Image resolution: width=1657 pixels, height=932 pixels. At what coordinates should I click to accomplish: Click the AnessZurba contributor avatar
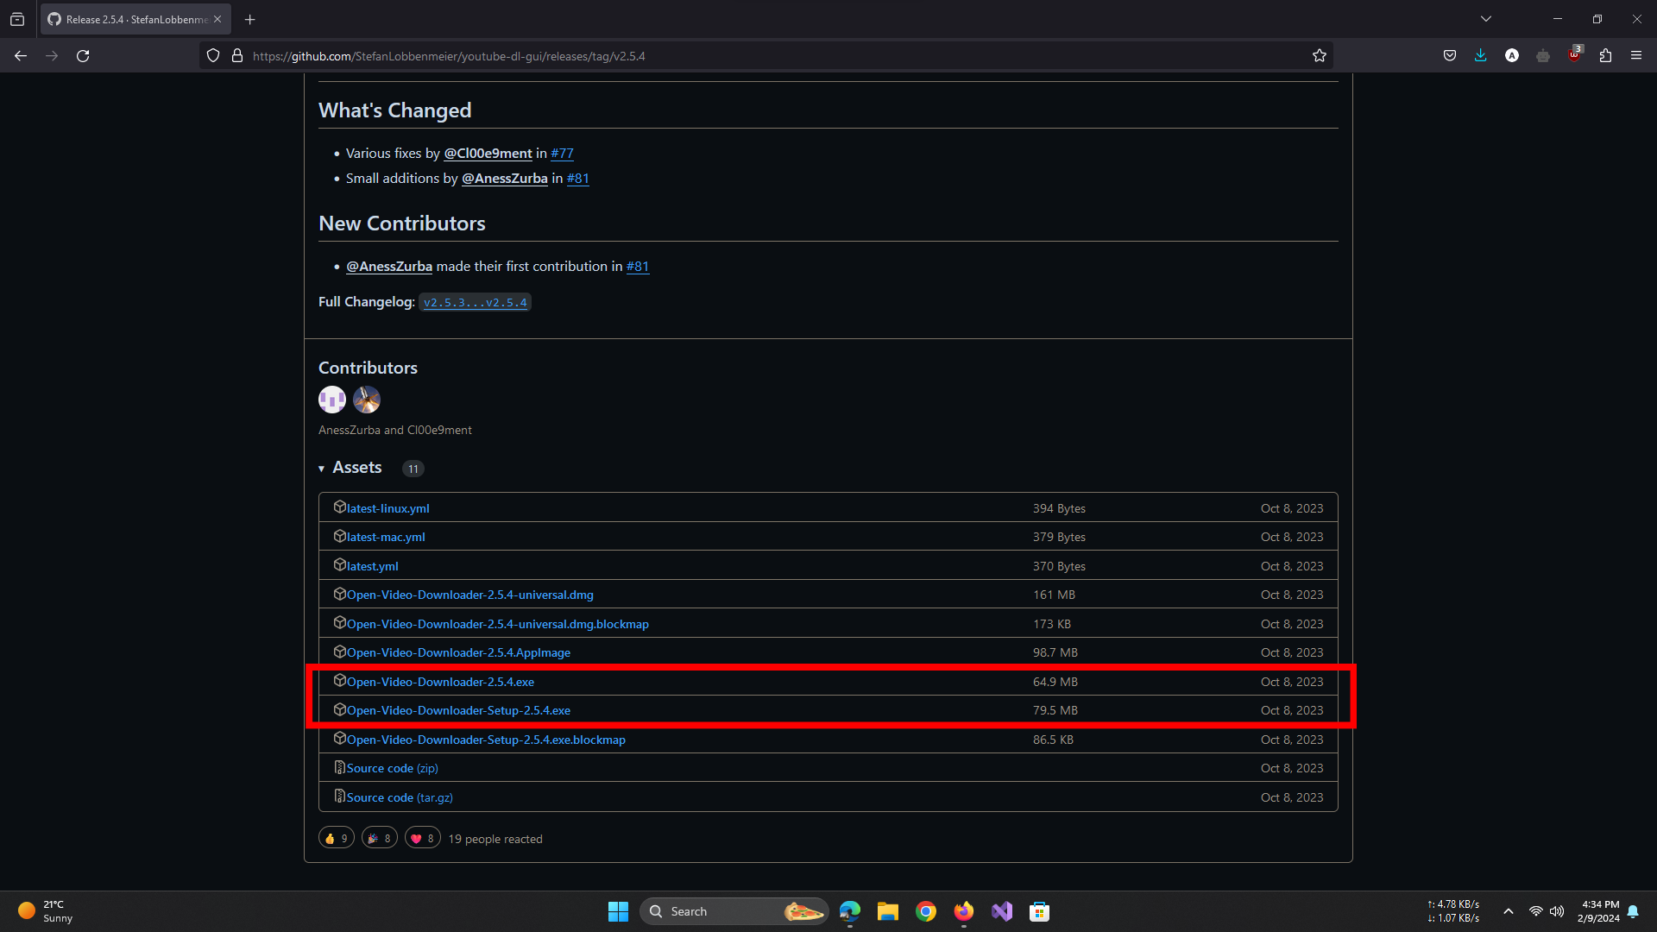click(332, 400)
